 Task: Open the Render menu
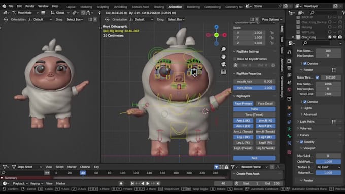click(30, 6)
